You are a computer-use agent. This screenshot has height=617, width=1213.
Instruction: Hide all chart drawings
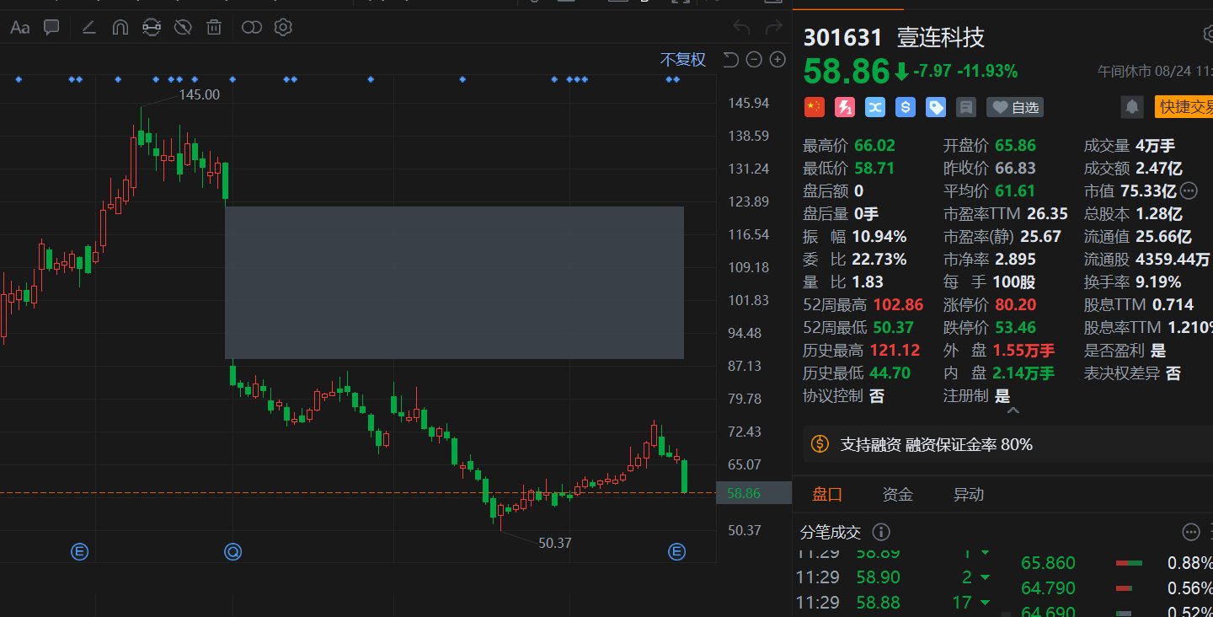183,28
